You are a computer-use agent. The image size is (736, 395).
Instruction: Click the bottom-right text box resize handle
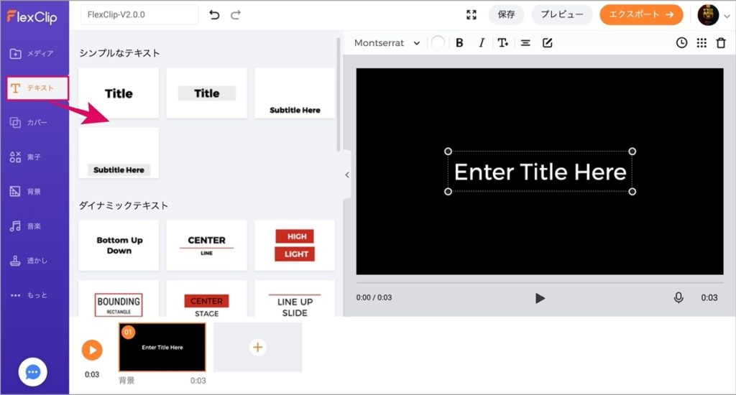(632, 192)
